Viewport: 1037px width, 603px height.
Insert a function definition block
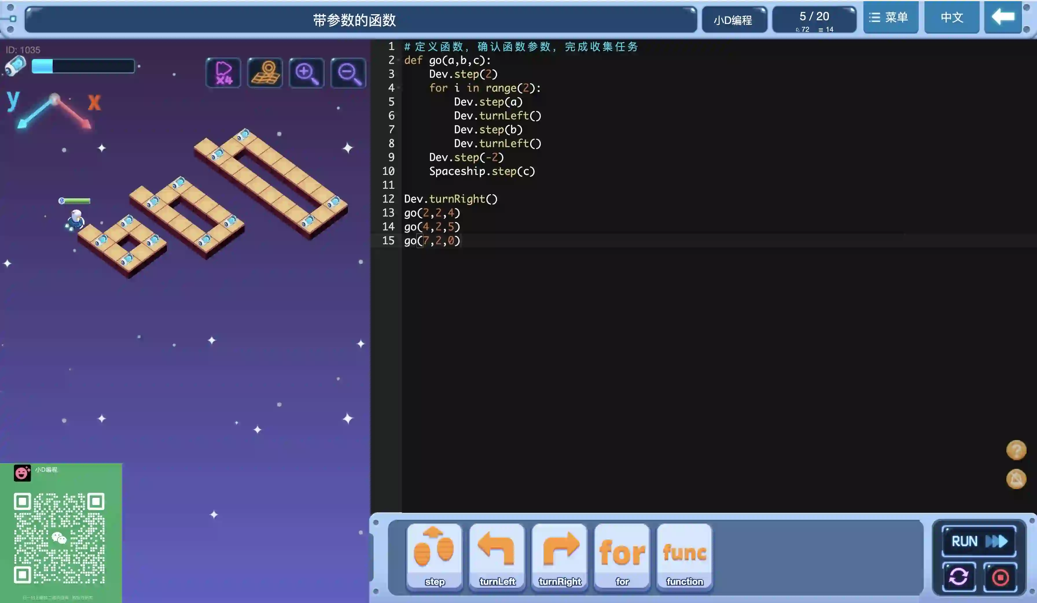coord(684,556)
